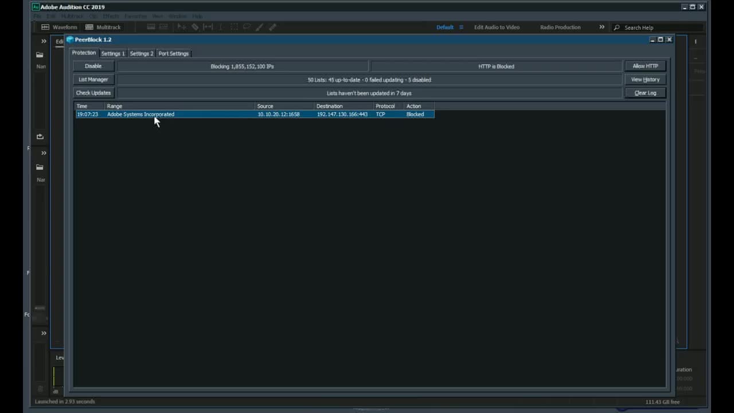Image resolution: width=734 pixels, height=413 pixels.
Task: Expand the workspace overflow chevron
Action: 602,27
